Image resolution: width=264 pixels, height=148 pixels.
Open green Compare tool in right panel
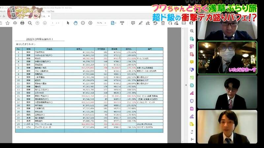tap(192, 78)
